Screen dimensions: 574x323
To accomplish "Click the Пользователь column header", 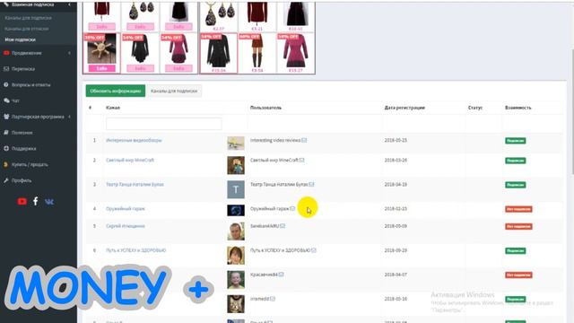I will (265, 108).
